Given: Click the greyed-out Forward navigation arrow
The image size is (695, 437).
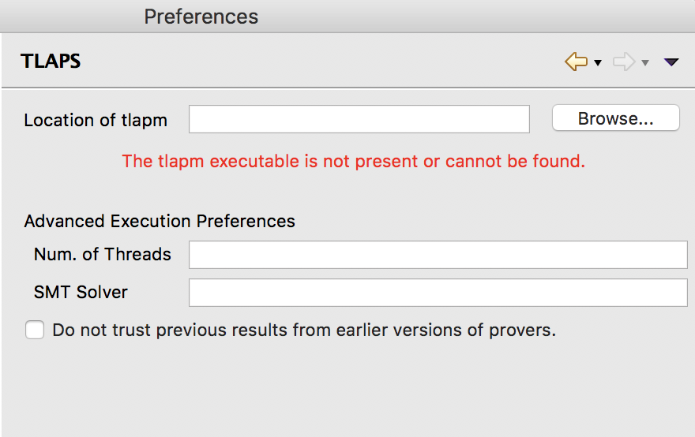Looking at the screenshot, I should coord(624,62).
